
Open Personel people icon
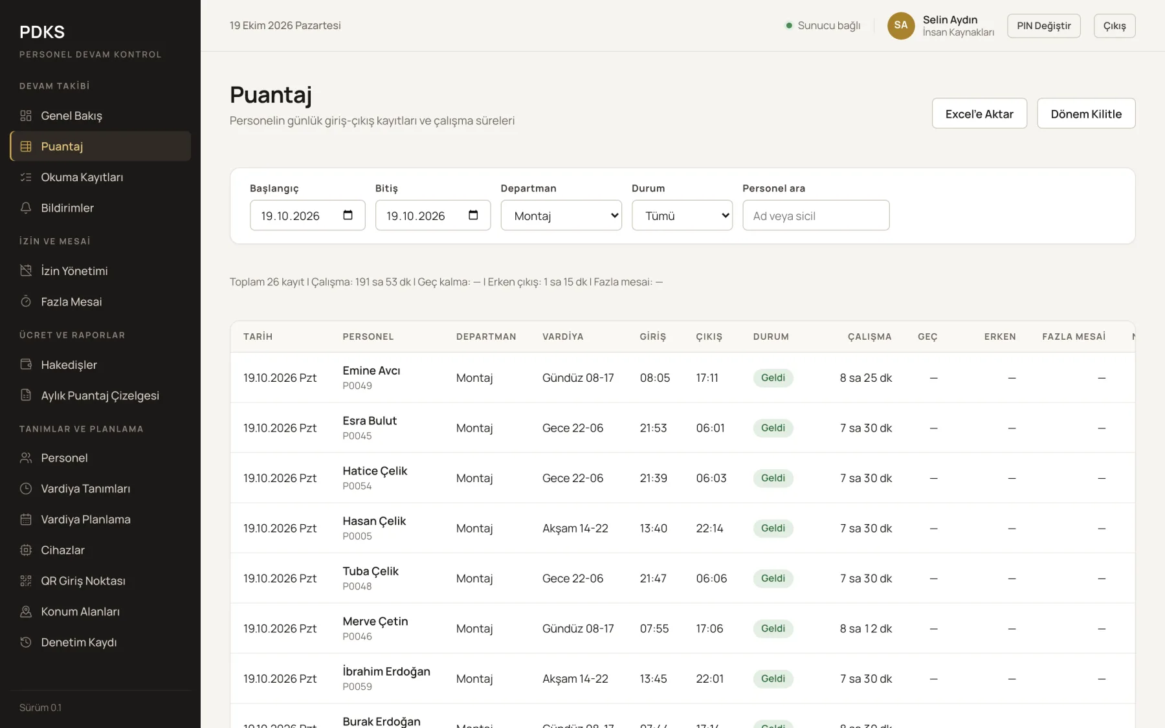point(26,458)
